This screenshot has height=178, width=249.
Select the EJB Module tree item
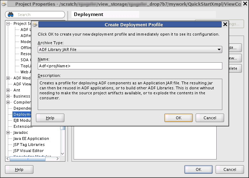(x=22, y=120)
